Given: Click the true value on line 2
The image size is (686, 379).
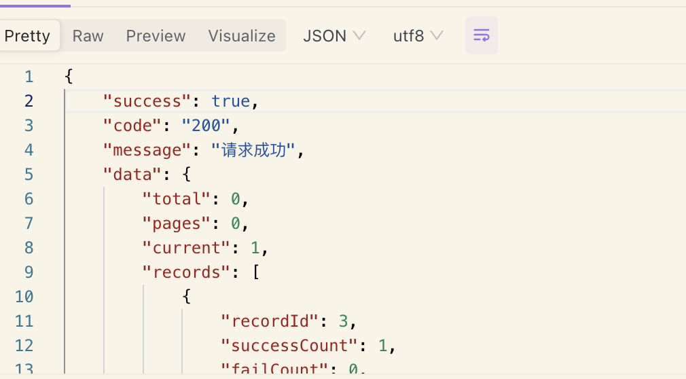Looking at the screenshot, I should 230,101.
